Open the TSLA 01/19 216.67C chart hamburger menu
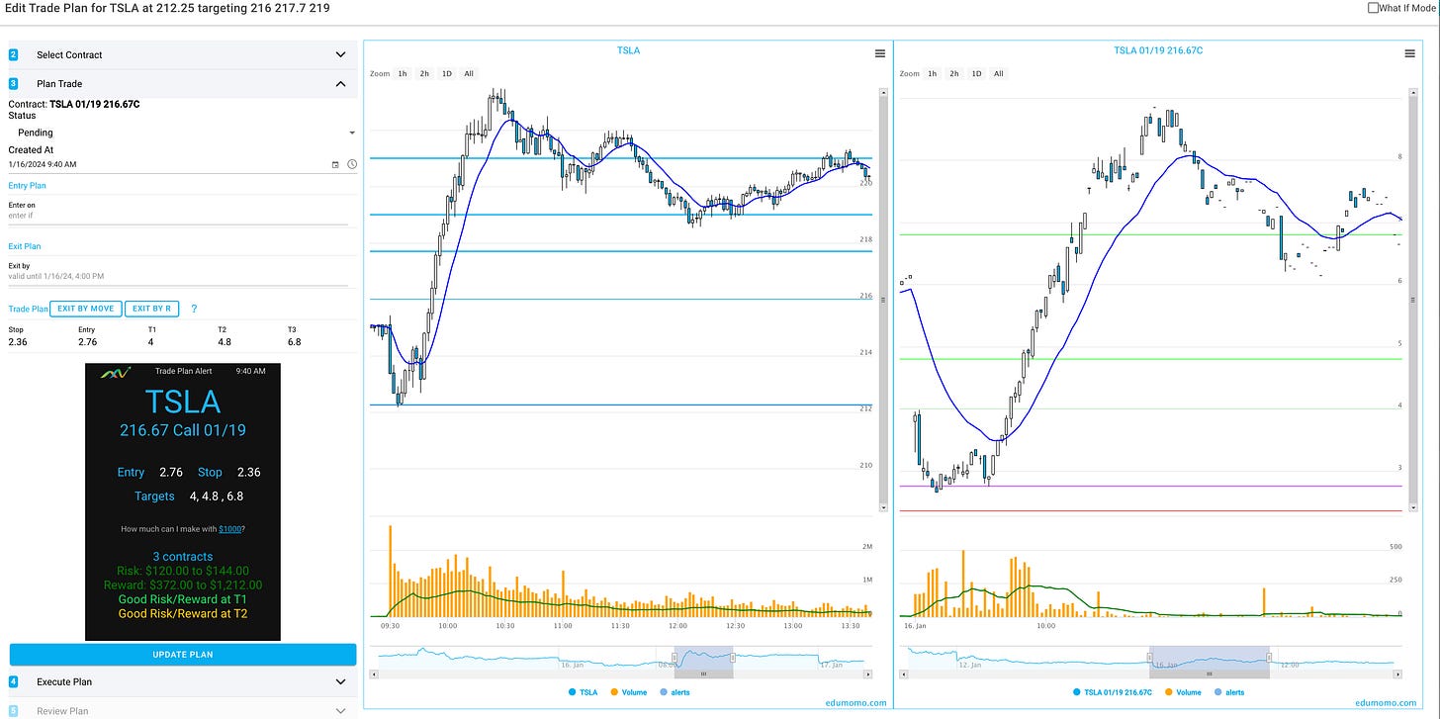This screenshot has height=719, width=1440. (1410, 54)
